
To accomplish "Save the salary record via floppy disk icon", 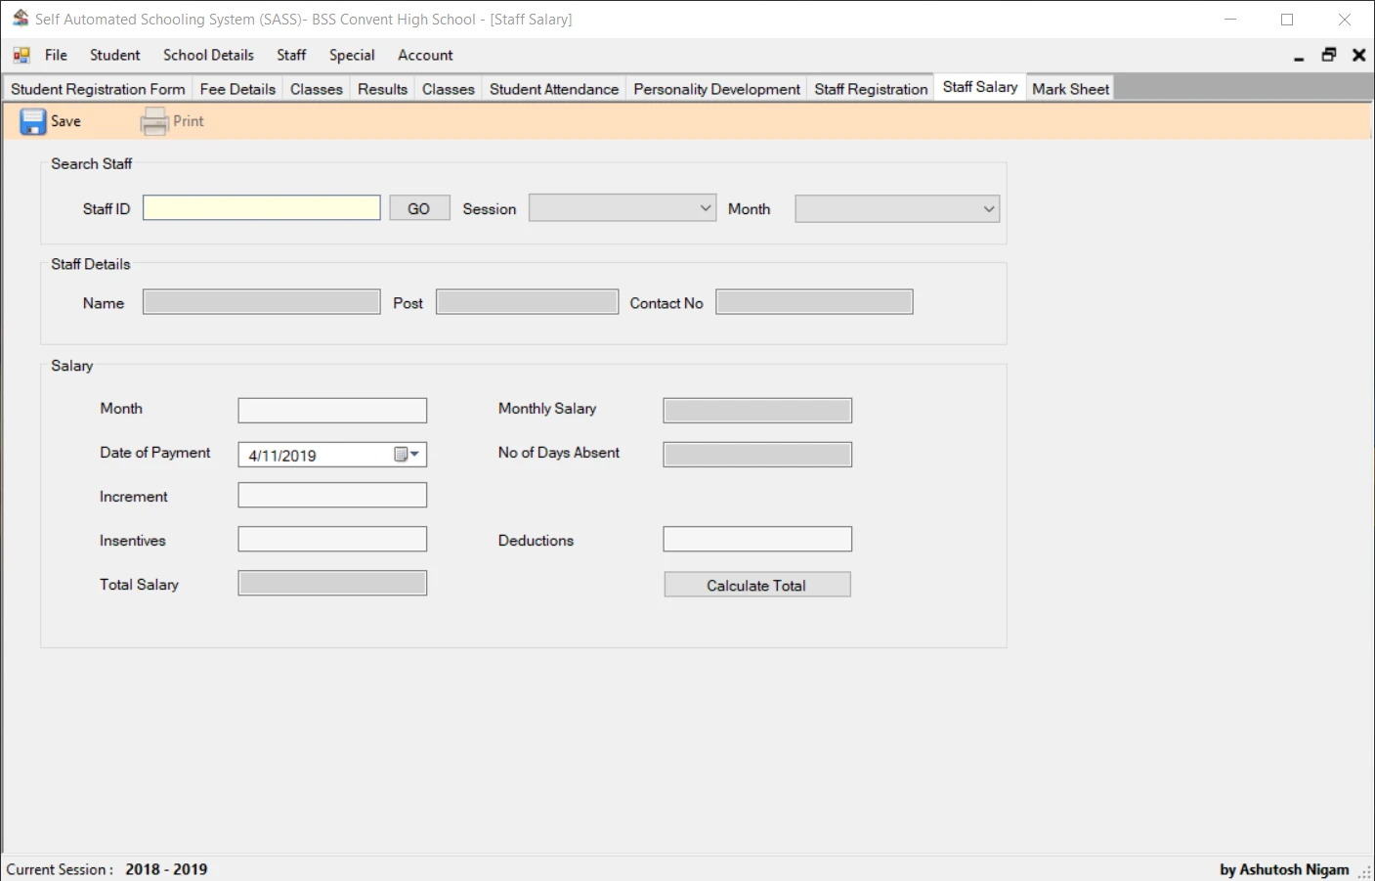I will (33, 120).
